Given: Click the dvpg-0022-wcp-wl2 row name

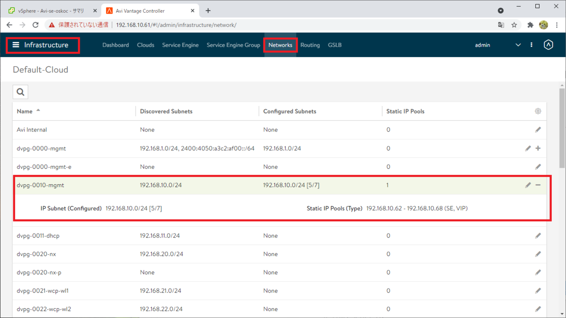Looking at the screenshot, I should [x=44, y=309].
